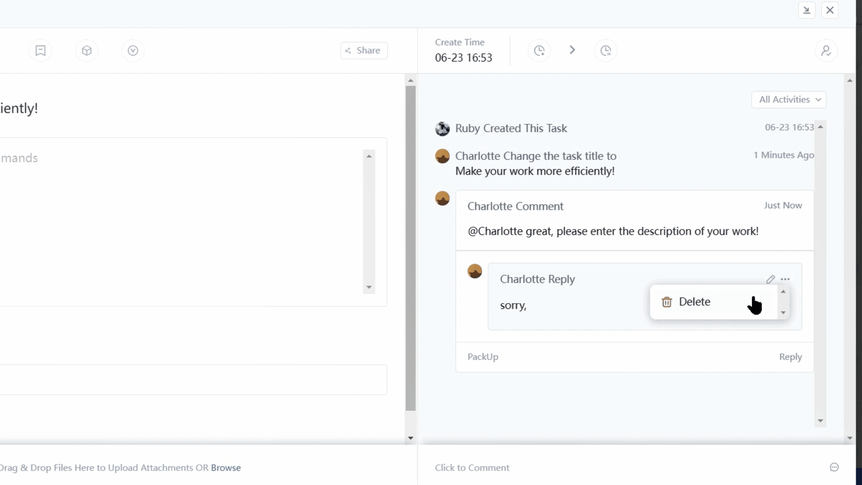Viewport: 862px width, 485px height.
Task: Click the pencil edit icon on Charlotte's reply
Action: tap(770, 279)
